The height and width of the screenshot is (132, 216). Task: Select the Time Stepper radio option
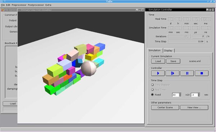[x=153, y=85]
